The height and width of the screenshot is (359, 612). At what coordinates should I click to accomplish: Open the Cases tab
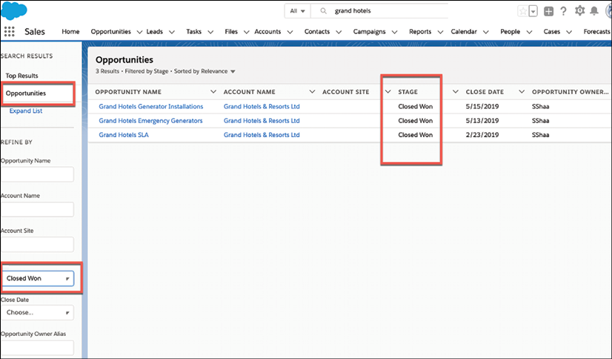[x=551, y=32]
